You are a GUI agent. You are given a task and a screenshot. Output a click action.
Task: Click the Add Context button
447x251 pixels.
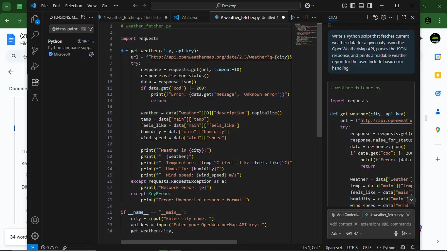pos(345,215)
